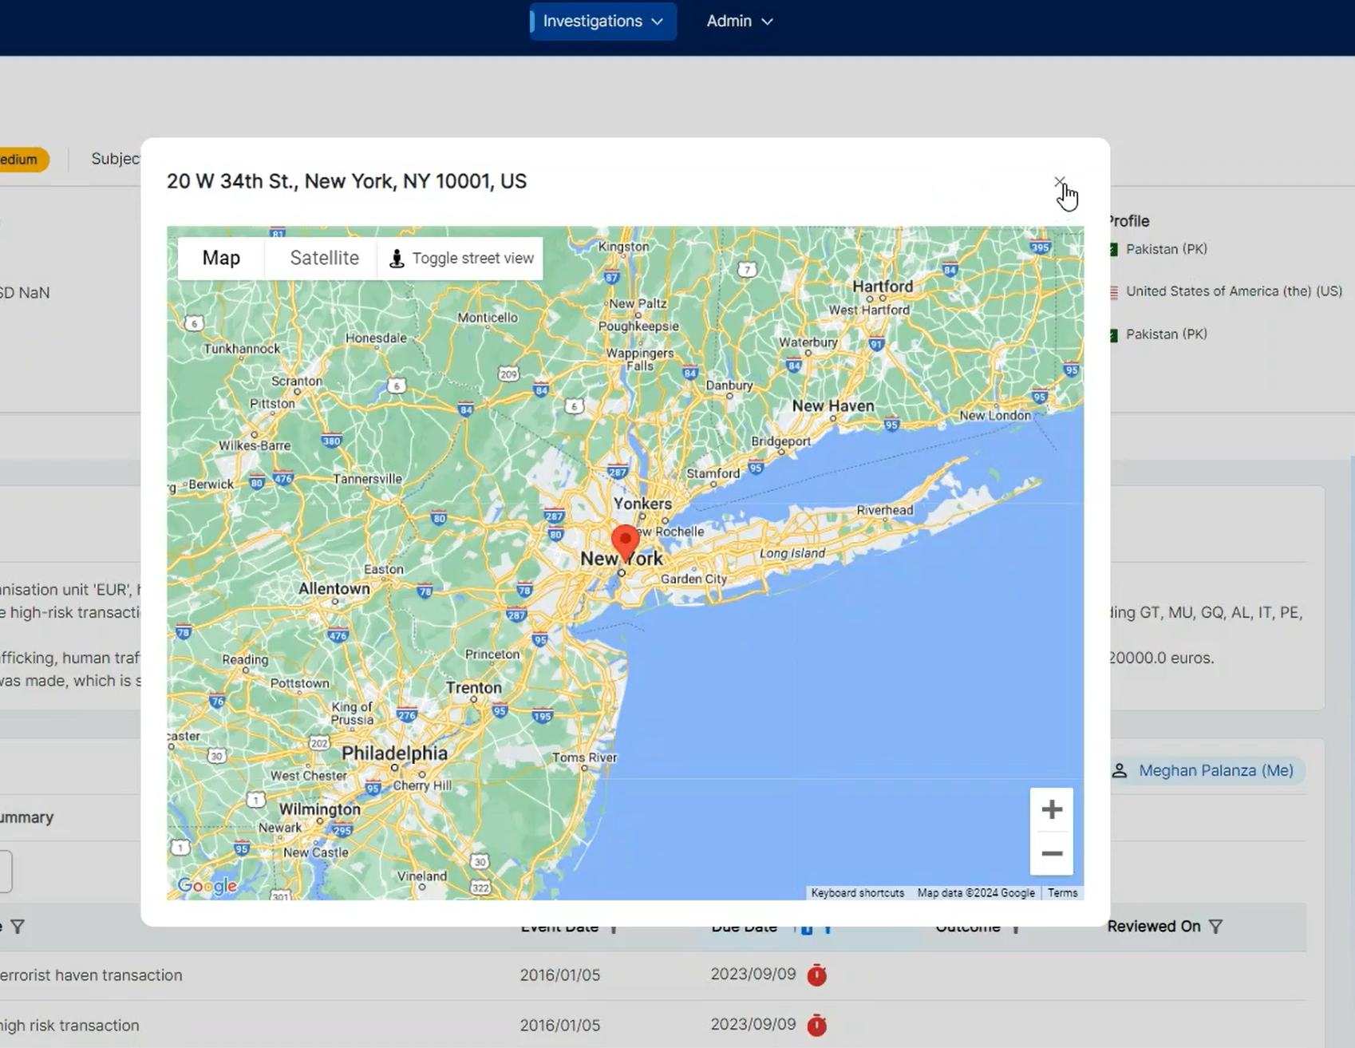Select the street view pegman icon
The image size is (1355, 1048).
pyautogui.click(x=397, y=258)
